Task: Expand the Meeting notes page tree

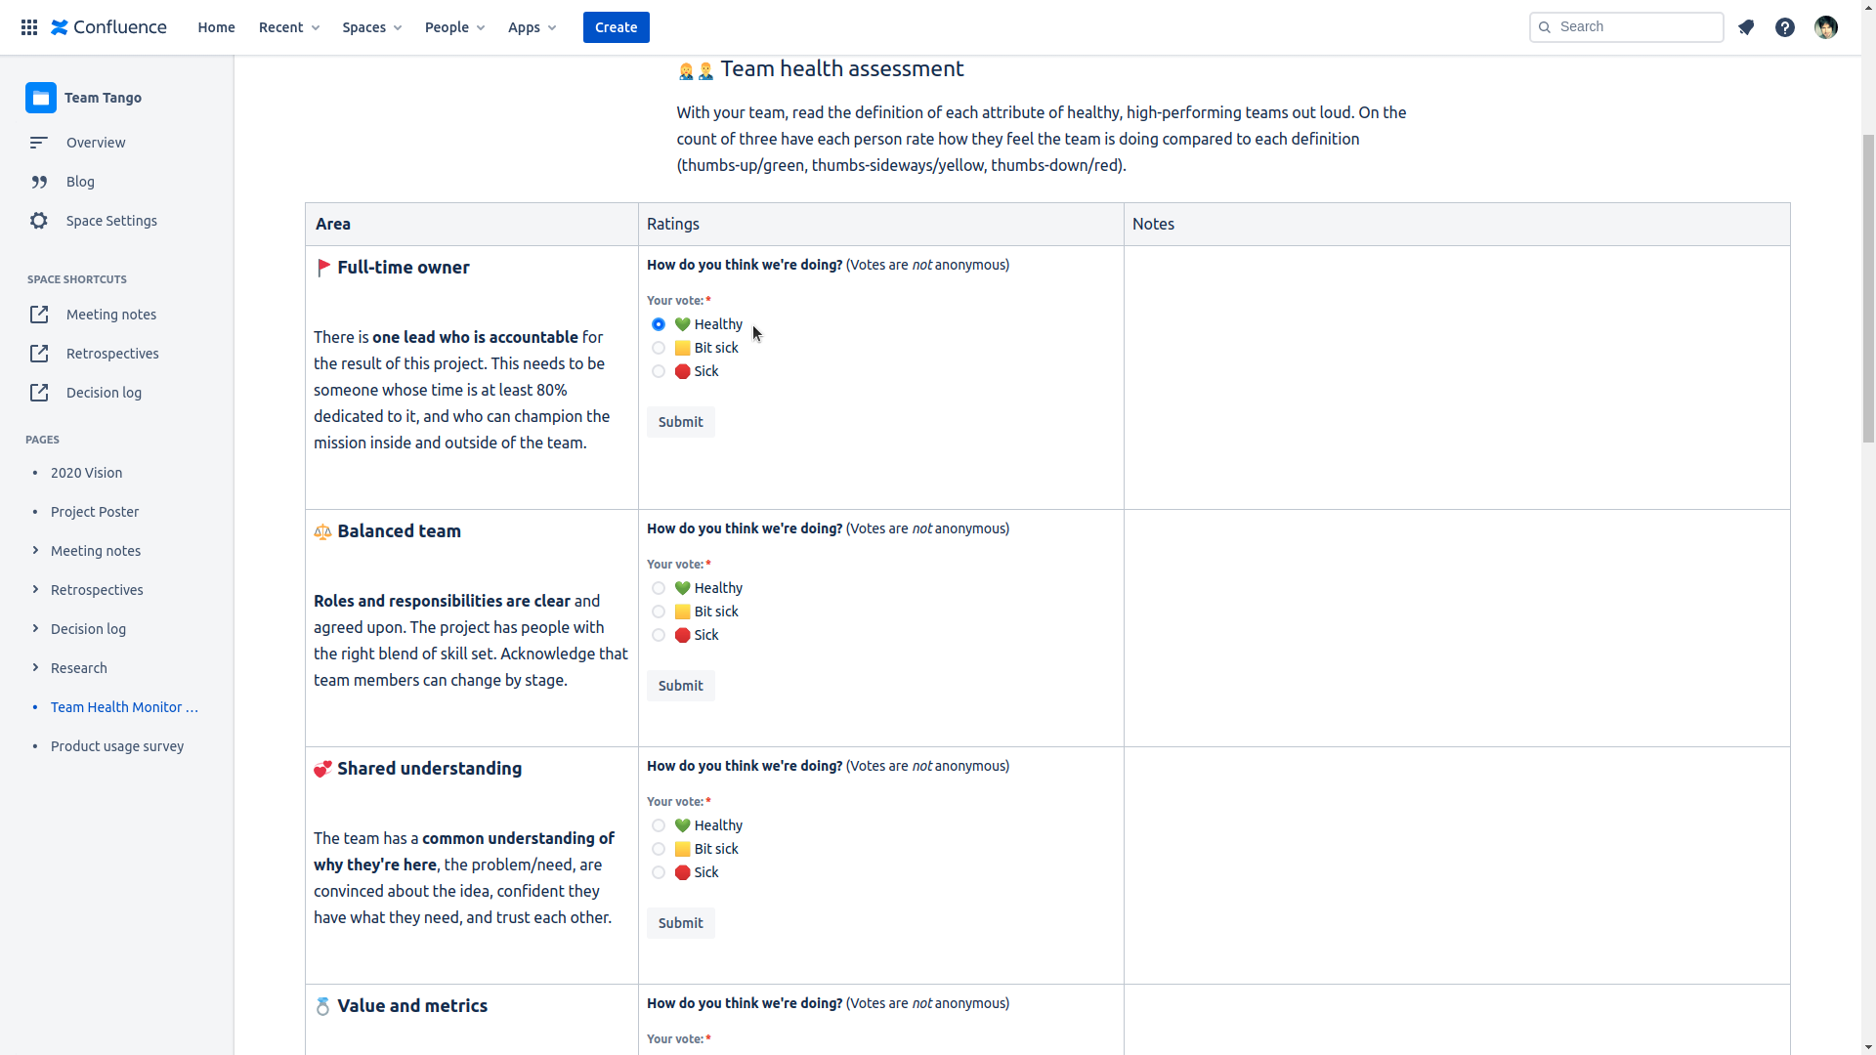Action: pyautogui.click(x=35, y=551)
